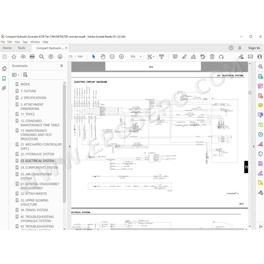The height and width of the screenshot is (264, 264).
Task: Open the 1. OUTLINE bookmark
Action: pos(28,91)
